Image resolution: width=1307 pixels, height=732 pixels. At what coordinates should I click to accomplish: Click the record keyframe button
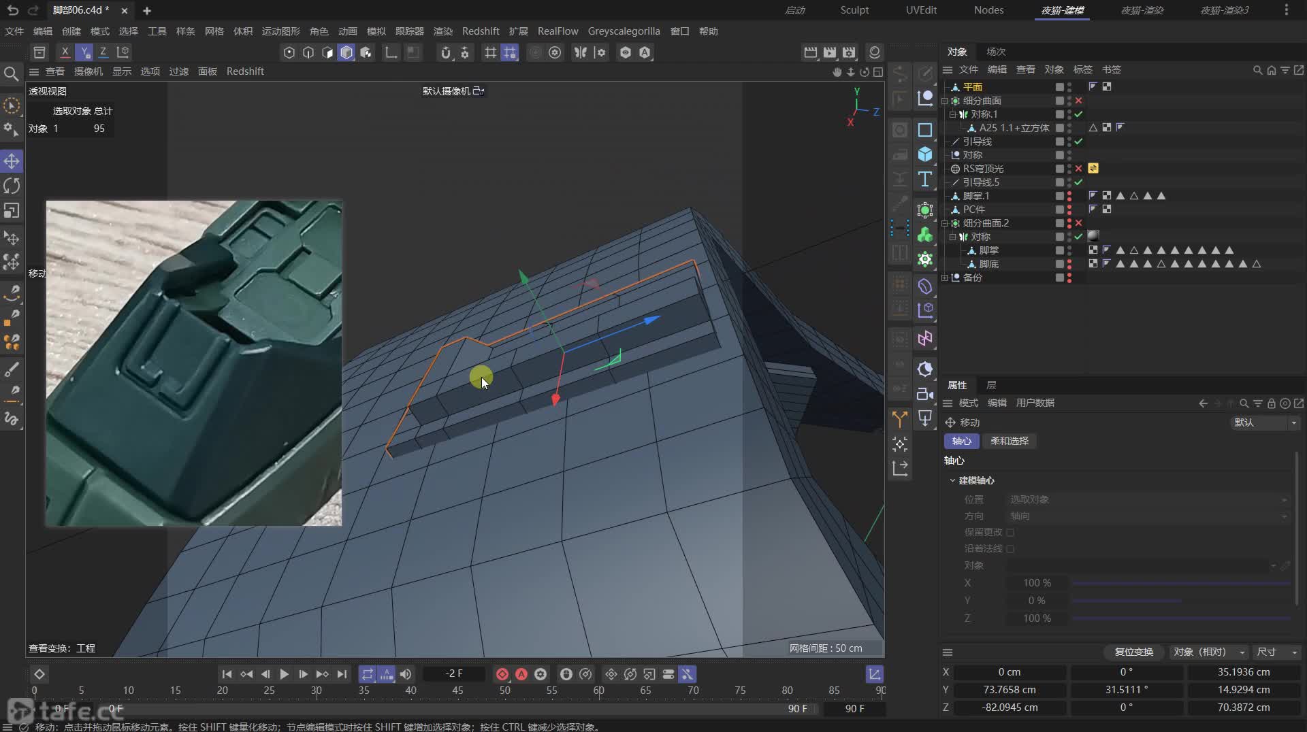502,674
